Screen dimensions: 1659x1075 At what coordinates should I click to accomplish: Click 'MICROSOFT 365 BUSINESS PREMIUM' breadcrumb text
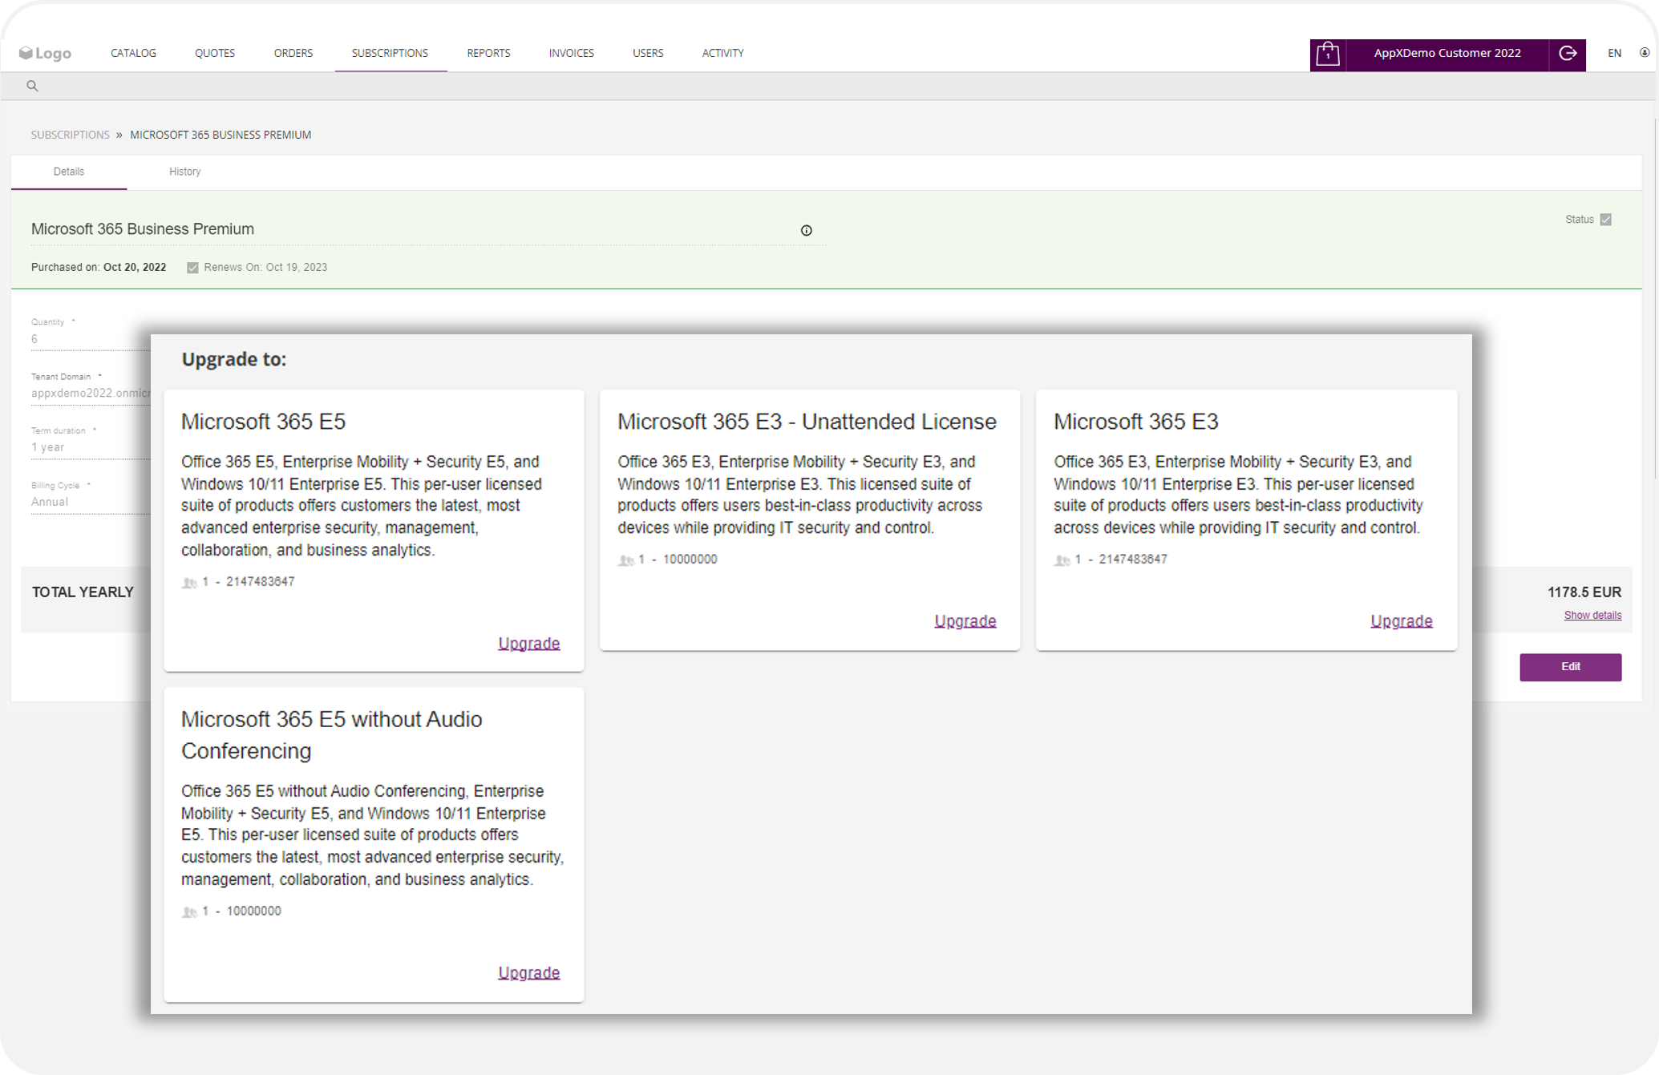(221, 135)
